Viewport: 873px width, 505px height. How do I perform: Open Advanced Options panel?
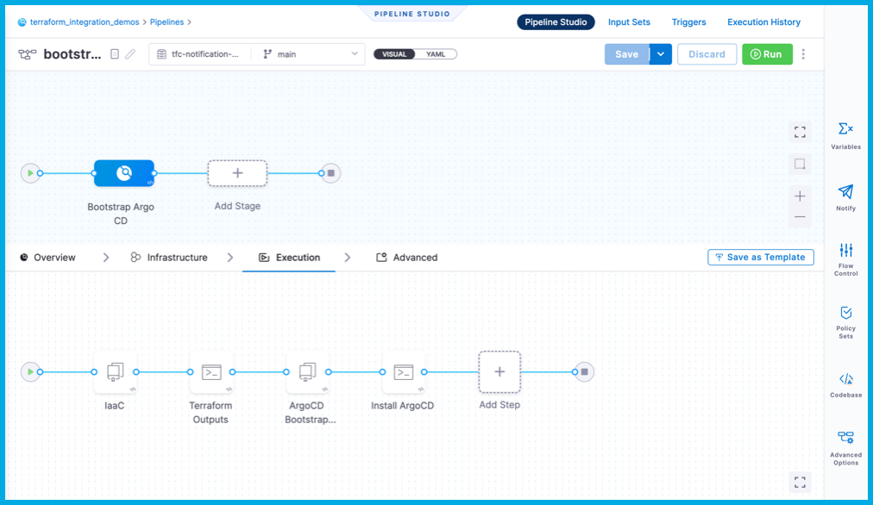pos(845,445)
